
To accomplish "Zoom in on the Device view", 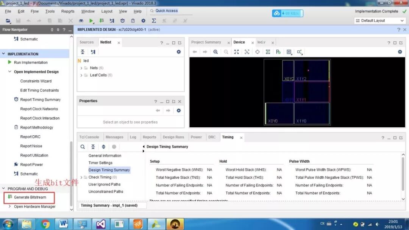I will coord(215,52).
